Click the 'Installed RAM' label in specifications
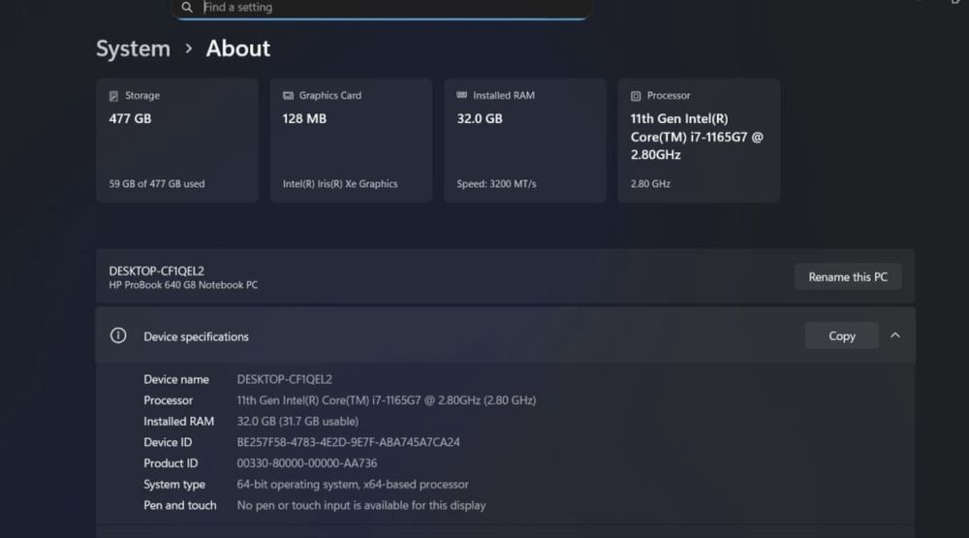The height and width of the screenshot is (538, 969). pyautogui.click(x=178, y=421)
